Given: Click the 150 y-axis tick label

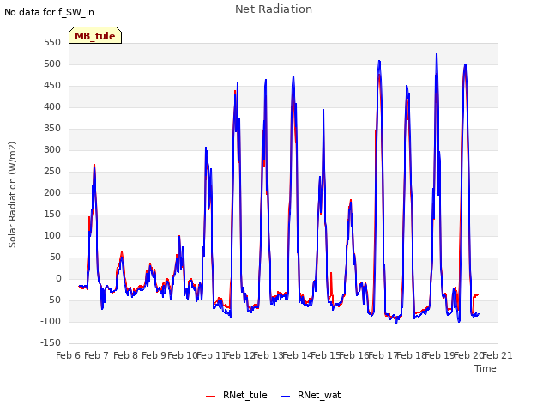Looking at the screenshot, I should tap(52, 214).
